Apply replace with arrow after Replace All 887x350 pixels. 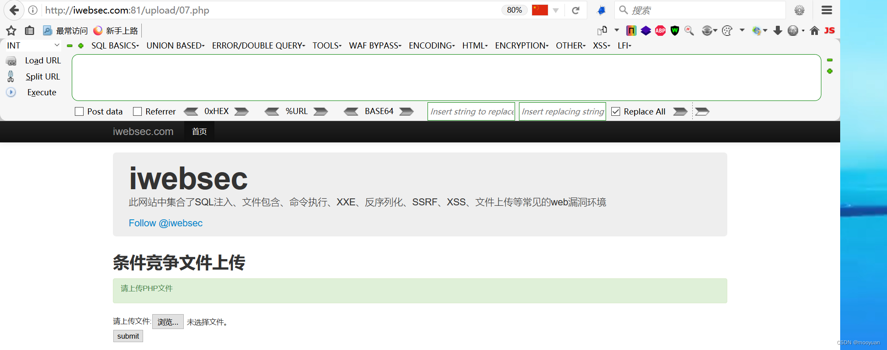(680, 111)
